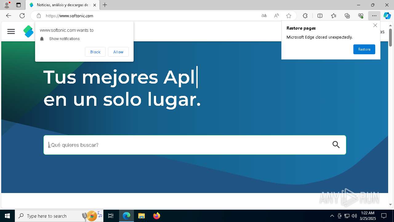This screenshot has width=394, height=222.
Task: Dismiss the Restore pages popup
Action: (375, 25)
